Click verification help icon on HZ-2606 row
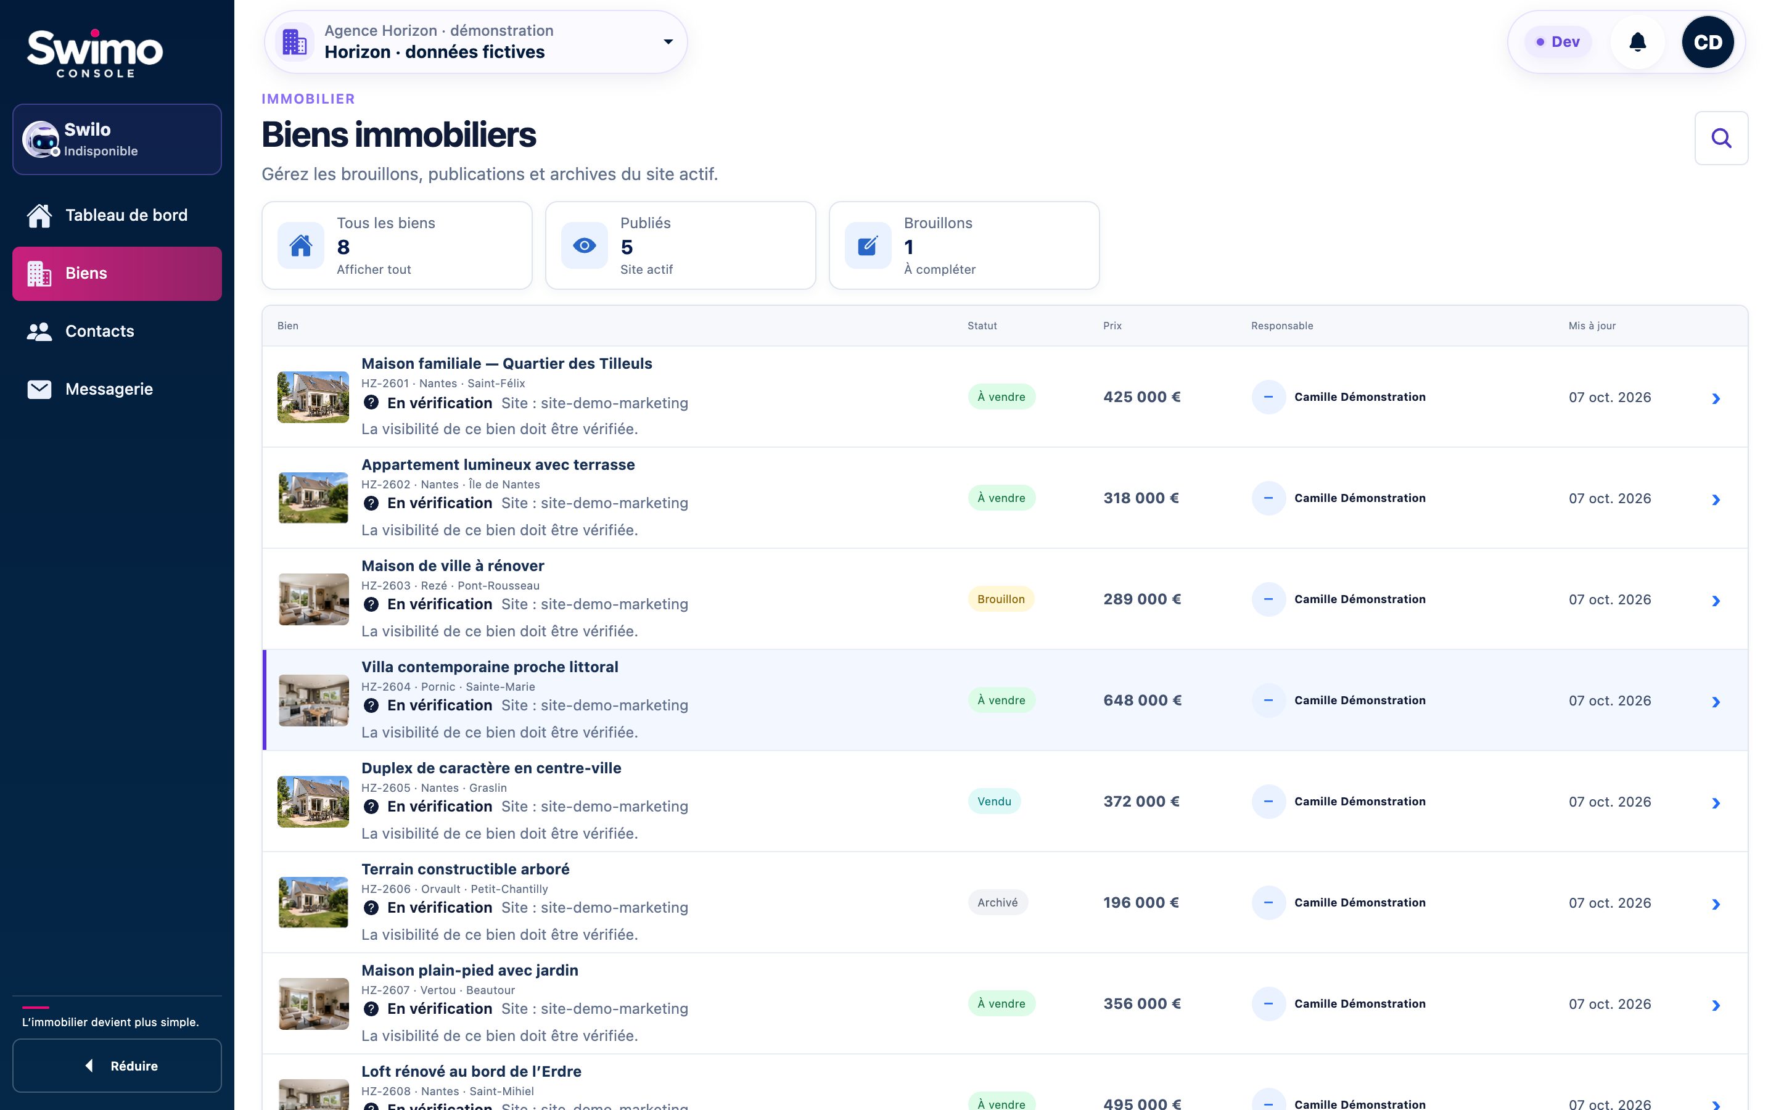The height and width of the screenshot is (1110, 1776). 371,908
